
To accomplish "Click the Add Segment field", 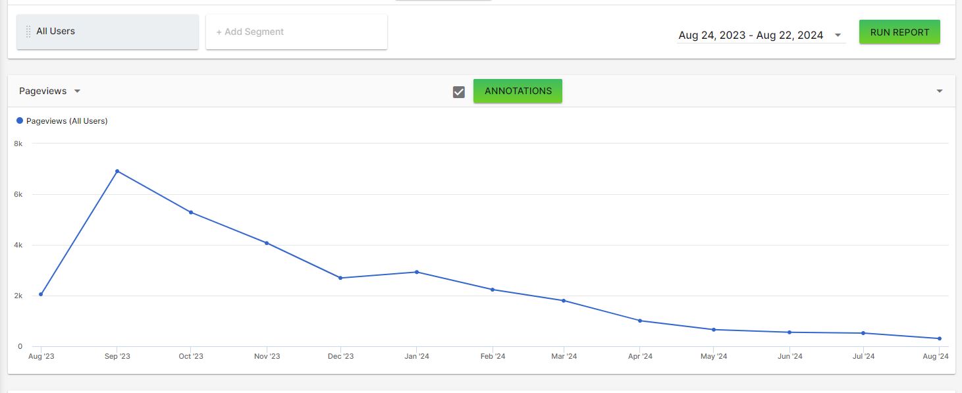I will [x=296, y=32].
